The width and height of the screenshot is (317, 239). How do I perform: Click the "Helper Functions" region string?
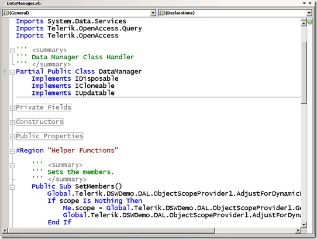83,151
